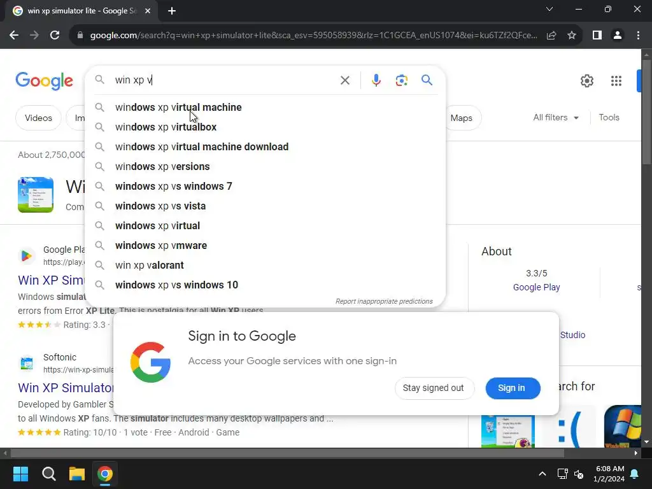This screenshot has height=489, width=652.
Task: Expand the All filters dropdown
Action: tap(556, 118)
